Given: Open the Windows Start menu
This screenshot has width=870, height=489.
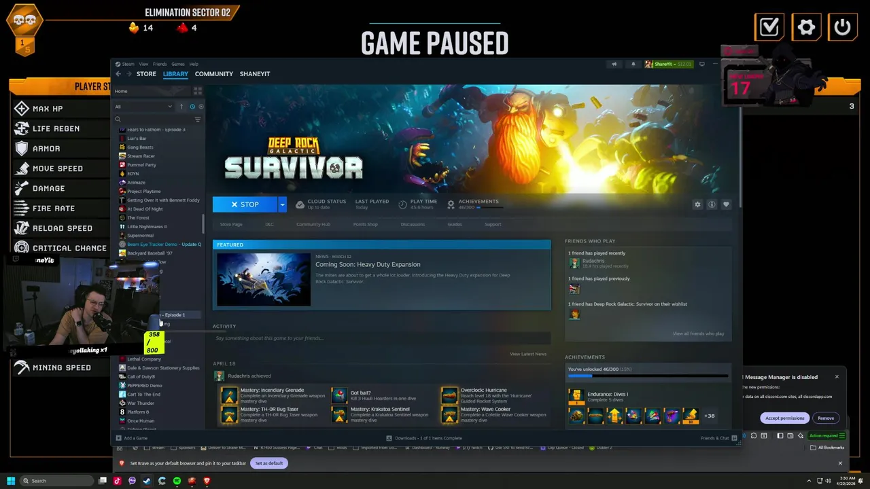Looking at the screenshot, I should tap(11, 481).
